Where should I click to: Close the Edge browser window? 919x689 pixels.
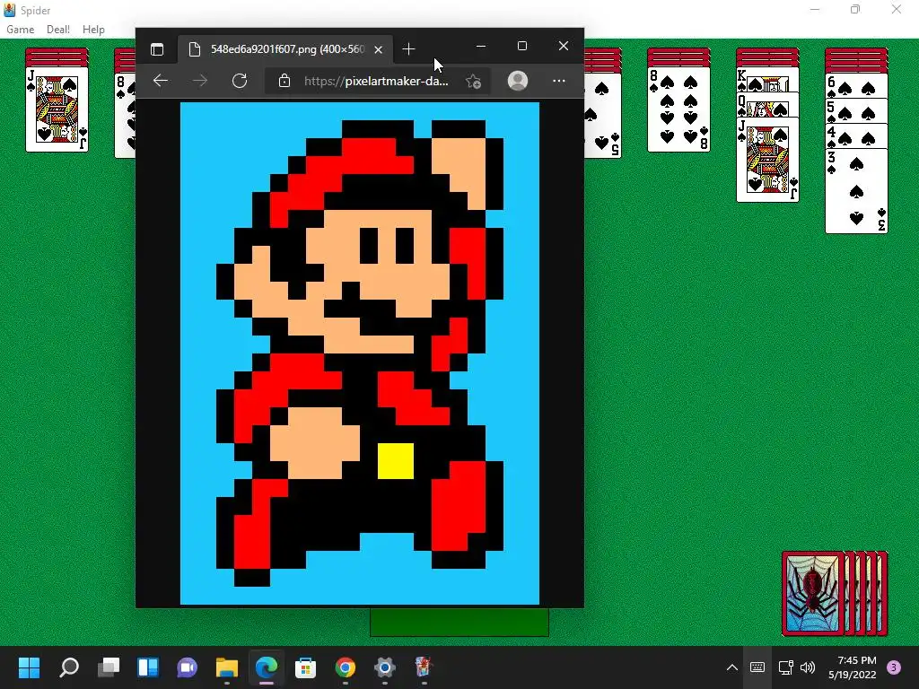point(564,46)
